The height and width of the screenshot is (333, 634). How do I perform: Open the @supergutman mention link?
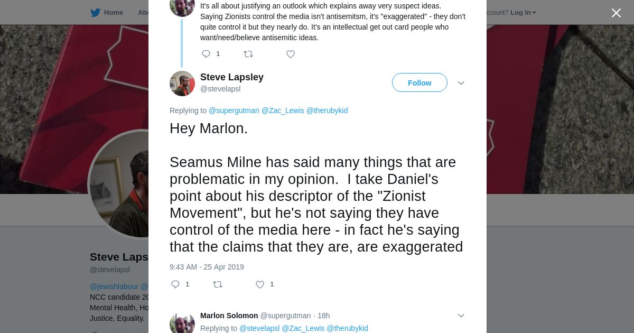click(234, 110)
